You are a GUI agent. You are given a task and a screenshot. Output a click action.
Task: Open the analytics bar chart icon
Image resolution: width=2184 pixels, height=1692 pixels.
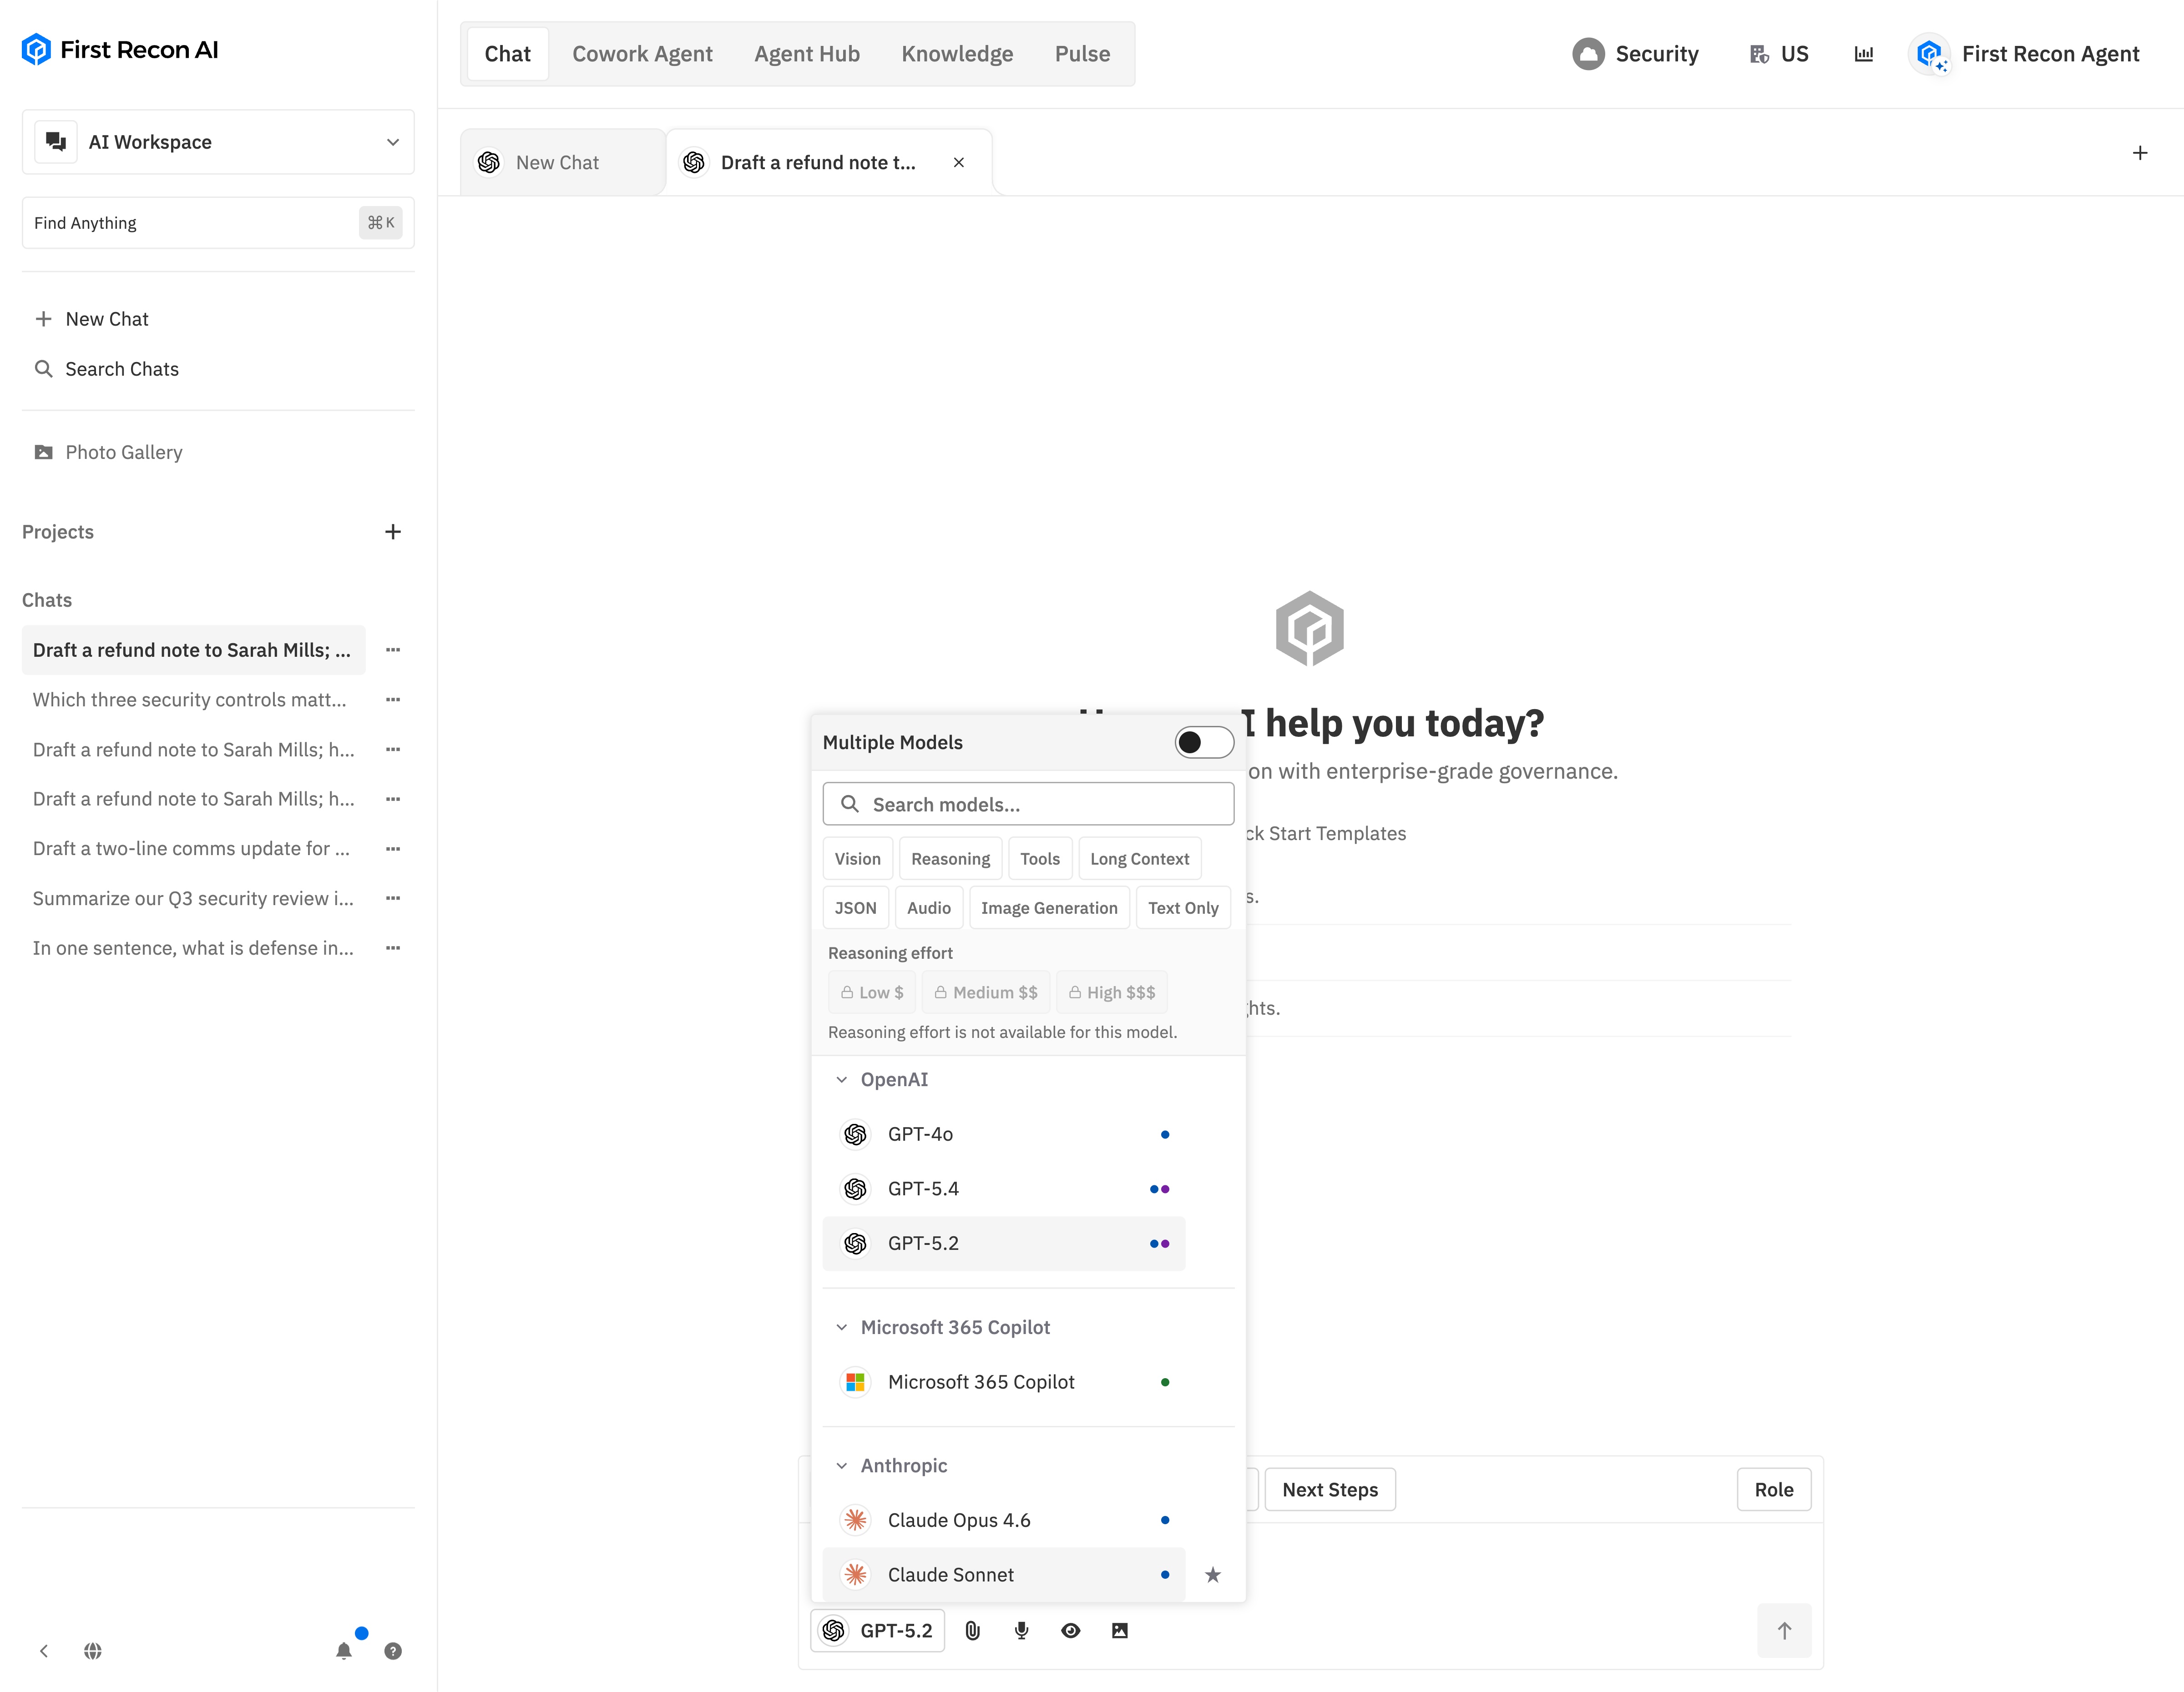1864,54
